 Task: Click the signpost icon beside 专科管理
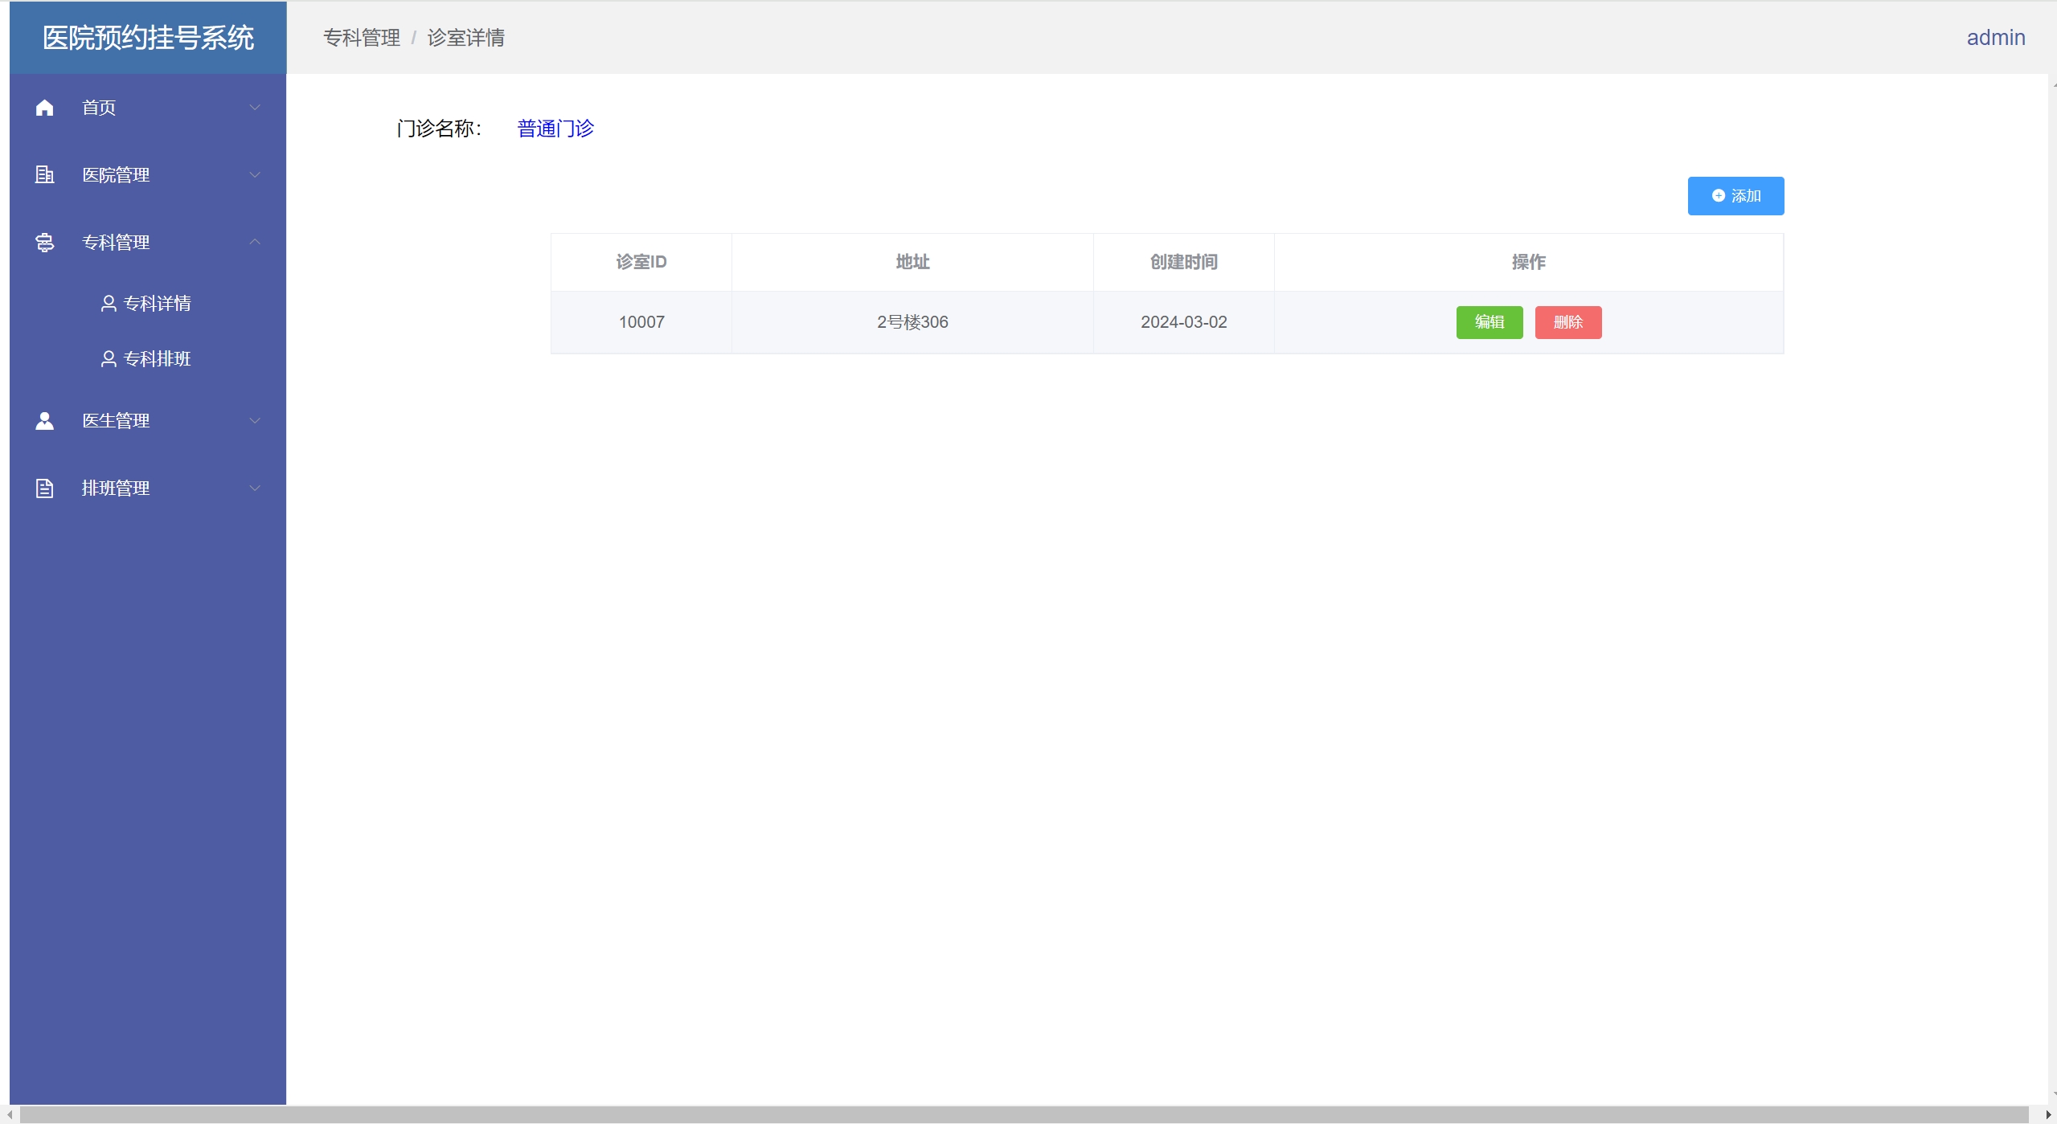pos(45,242)
